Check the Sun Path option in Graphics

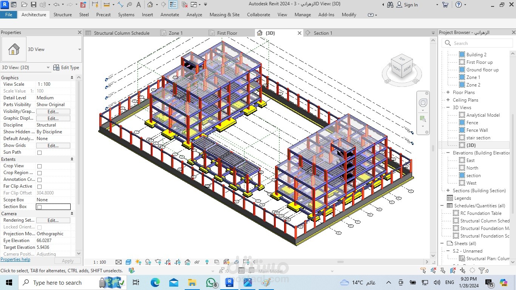[x=39, y=152]
